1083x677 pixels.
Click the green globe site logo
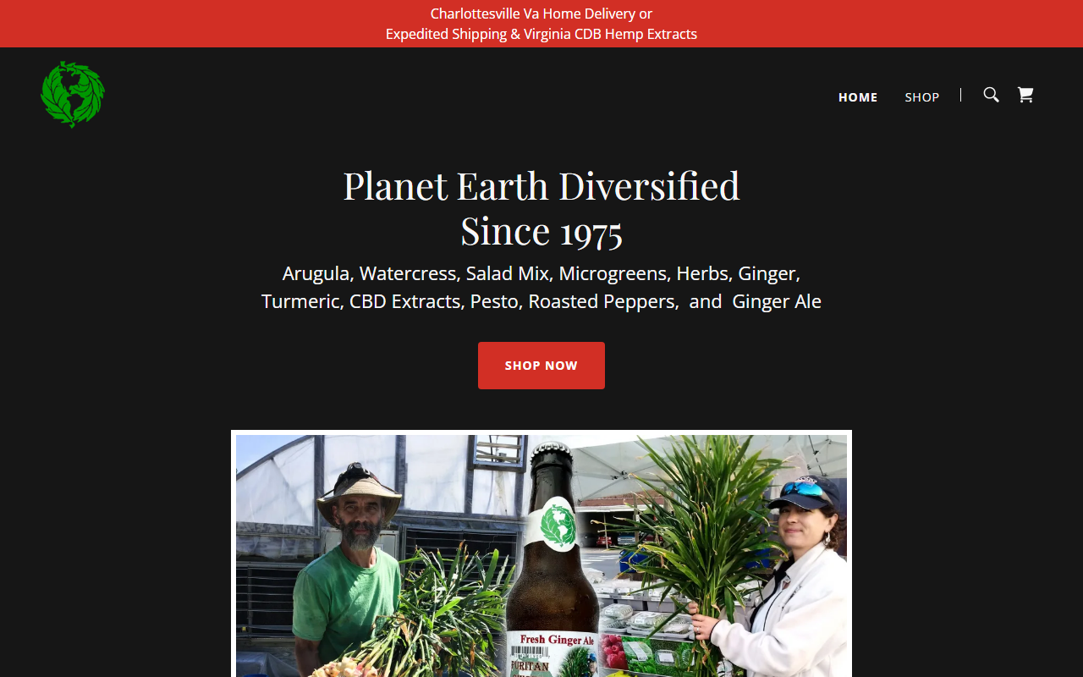73,95
